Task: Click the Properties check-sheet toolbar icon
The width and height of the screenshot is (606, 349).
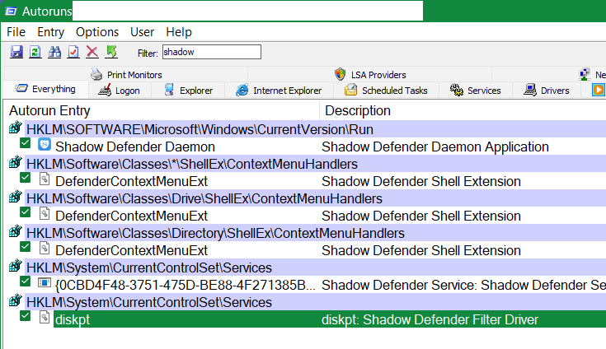Action: [73, 52]
